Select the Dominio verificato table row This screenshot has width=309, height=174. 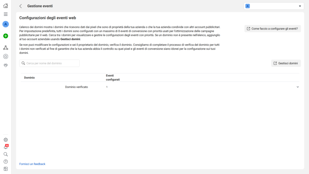[x=160, y=87]
